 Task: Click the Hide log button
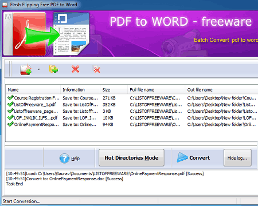(237, 158)
